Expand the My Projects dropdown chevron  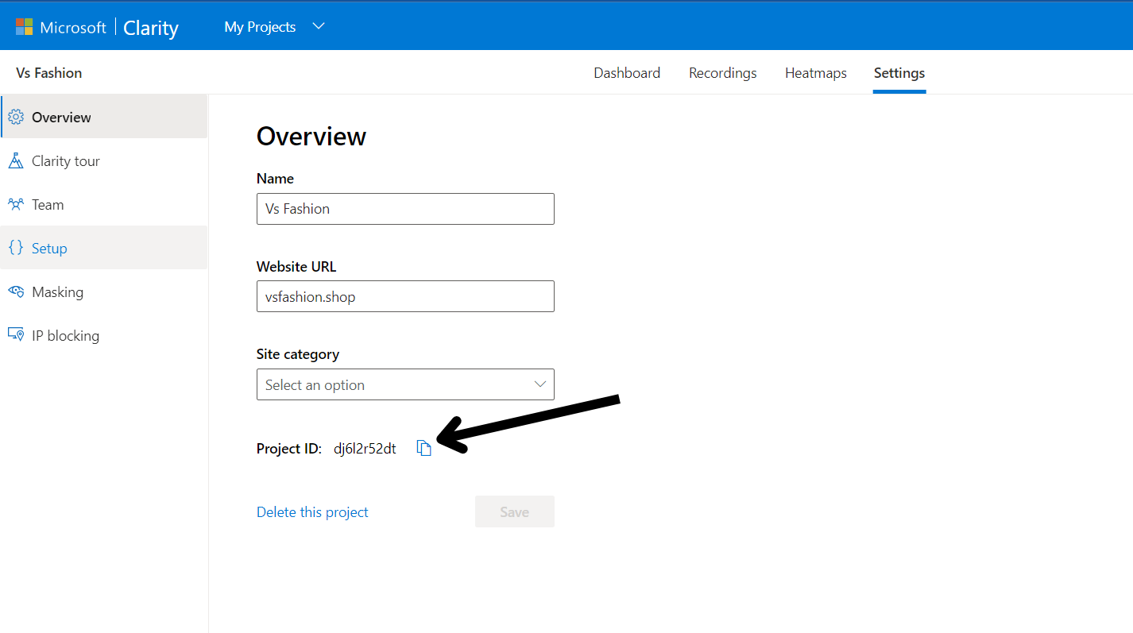pos(319,27)
